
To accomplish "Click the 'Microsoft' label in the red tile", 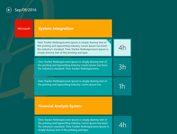I will (x=24, y=29).
